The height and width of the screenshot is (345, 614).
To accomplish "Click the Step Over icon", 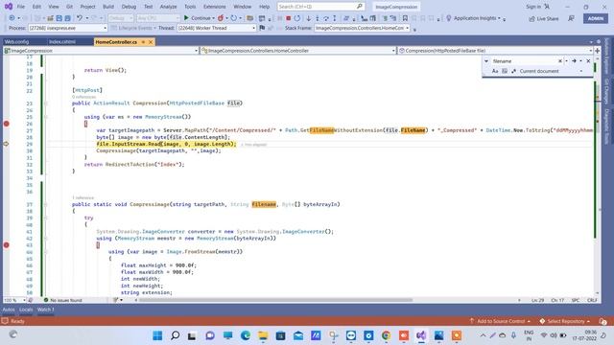I will (x=326, y=18).
